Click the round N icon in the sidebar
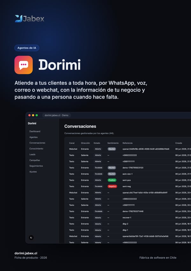This screenshot has width=191, height=271. point(31,237)
